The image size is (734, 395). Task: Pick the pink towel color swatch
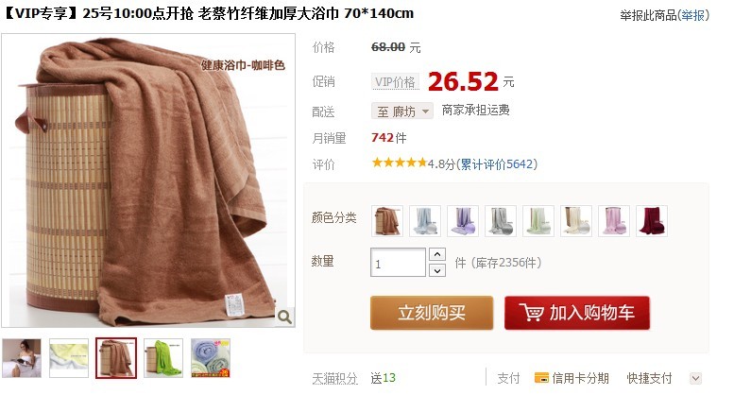coord(614,220)
